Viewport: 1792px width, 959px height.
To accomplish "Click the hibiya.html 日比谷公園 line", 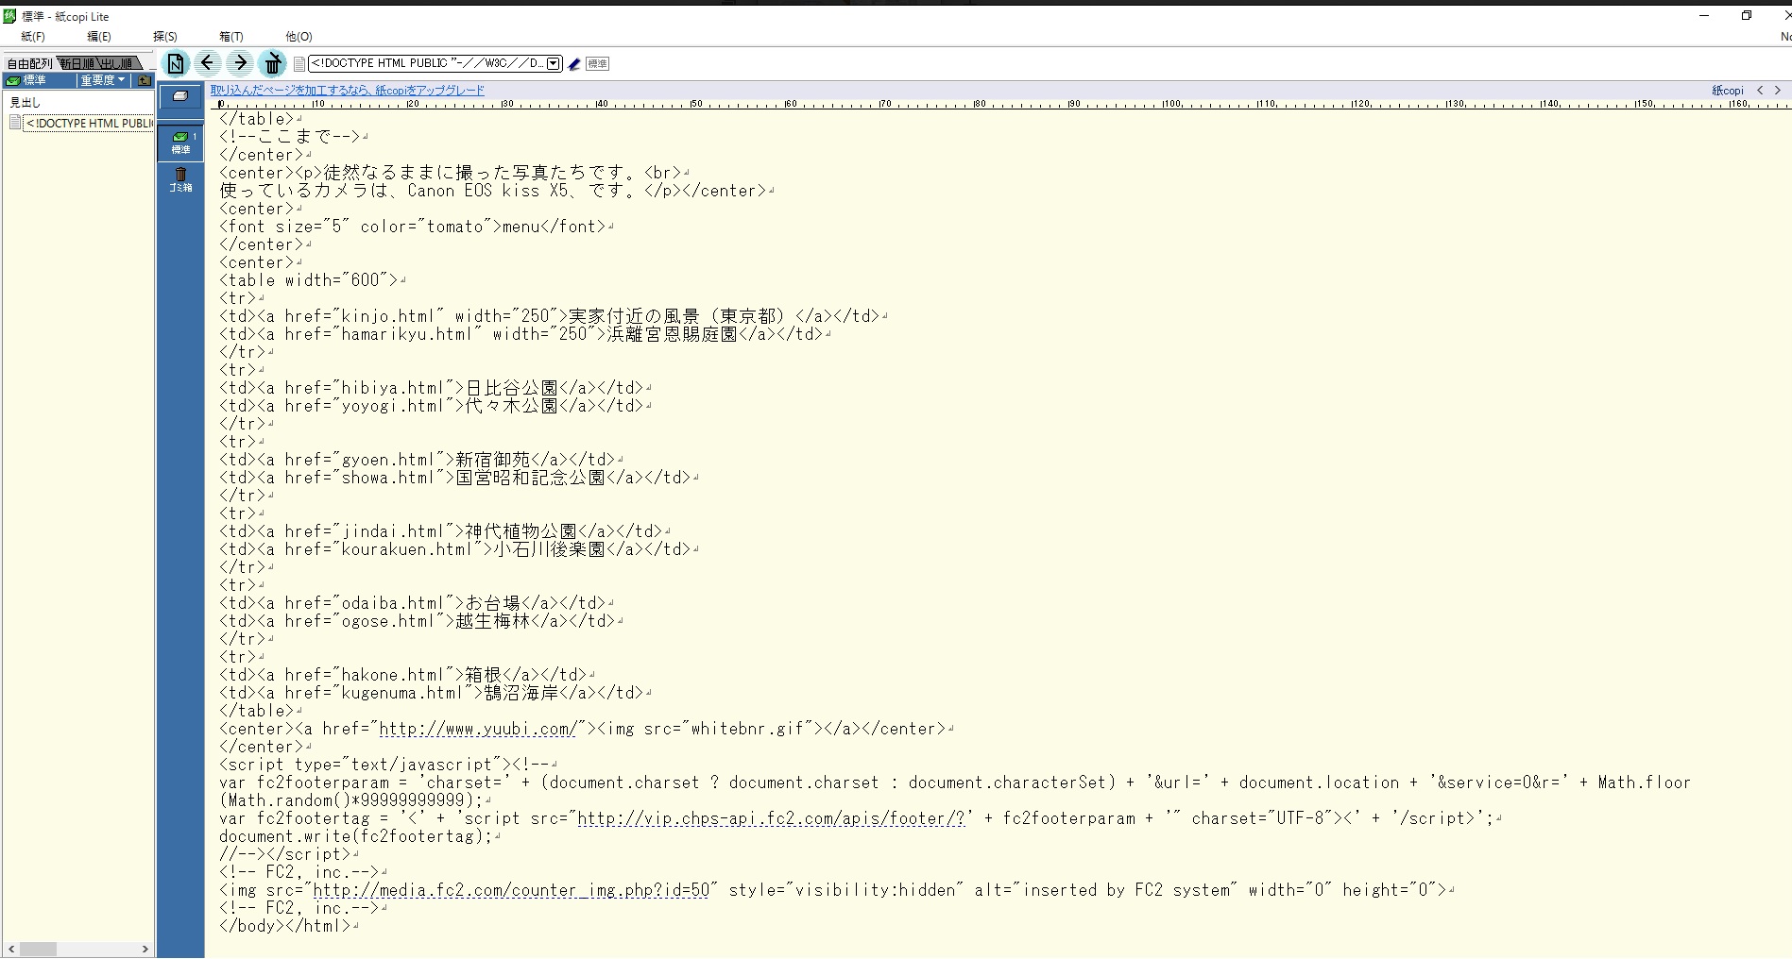I will 435,388.
